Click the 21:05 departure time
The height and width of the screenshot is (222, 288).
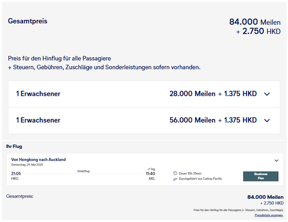[x=16, y=173]
